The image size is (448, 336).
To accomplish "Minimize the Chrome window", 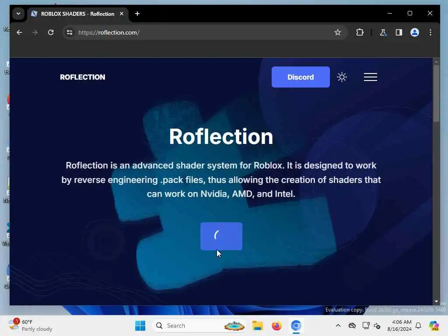I will (390, 14).
